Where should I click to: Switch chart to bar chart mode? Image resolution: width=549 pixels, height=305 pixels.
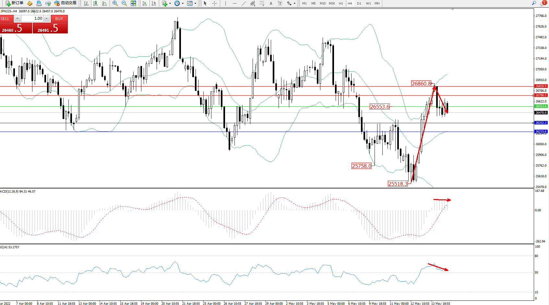coord(86,3)
